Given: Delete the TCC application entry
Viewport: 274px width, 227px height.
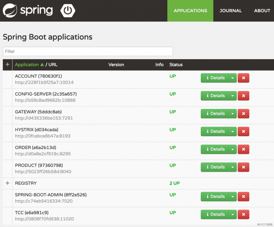Looking at the screenshot, I should point(243,214).
